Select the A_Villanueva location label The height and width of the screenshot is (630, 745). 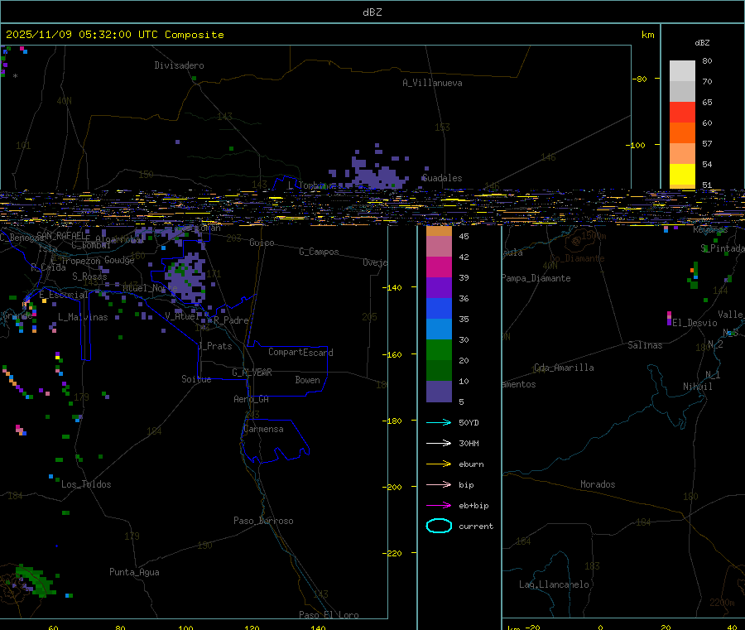click(432, 83)
